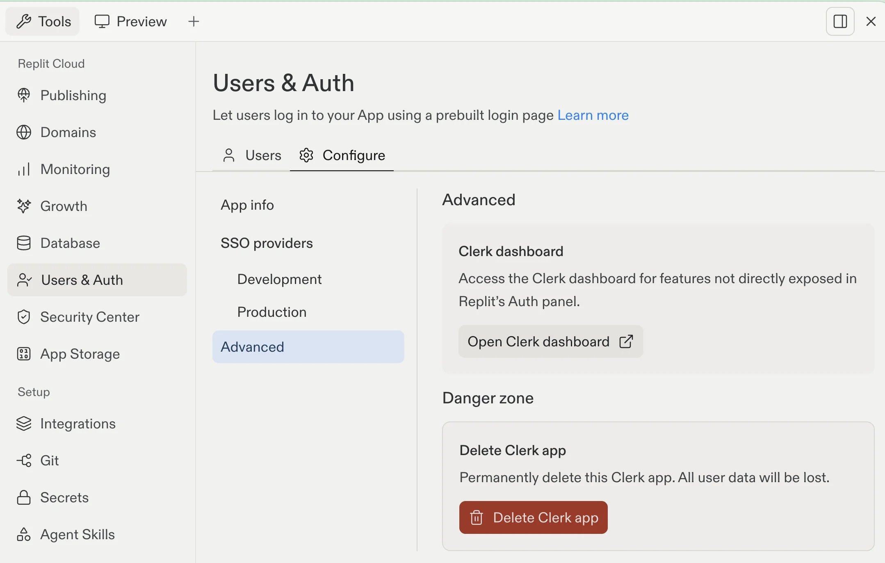Open Domains settings

click(x=97, y=132)
